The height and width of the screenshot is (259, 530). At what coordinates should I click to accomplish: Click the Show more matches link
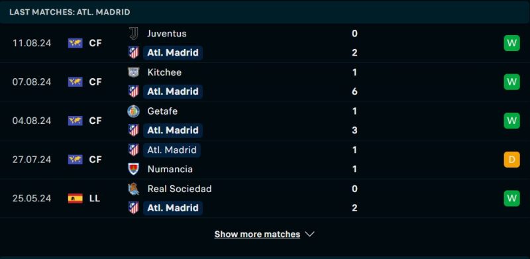tap(257, 234)
